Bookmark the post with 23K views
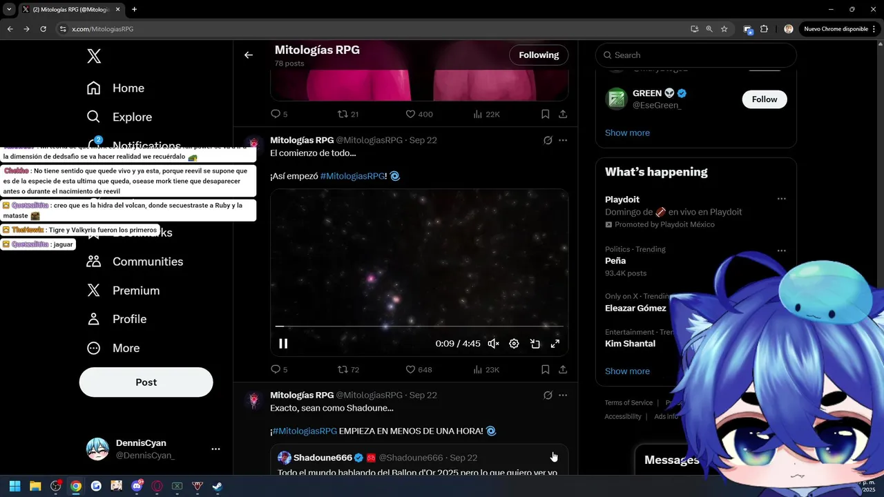This screenshot has width=884, height=497. (x=545, y=369)
